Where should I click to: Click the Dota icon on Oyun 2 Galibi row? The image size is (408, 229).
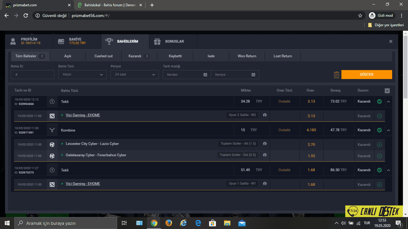click(52, 116)
